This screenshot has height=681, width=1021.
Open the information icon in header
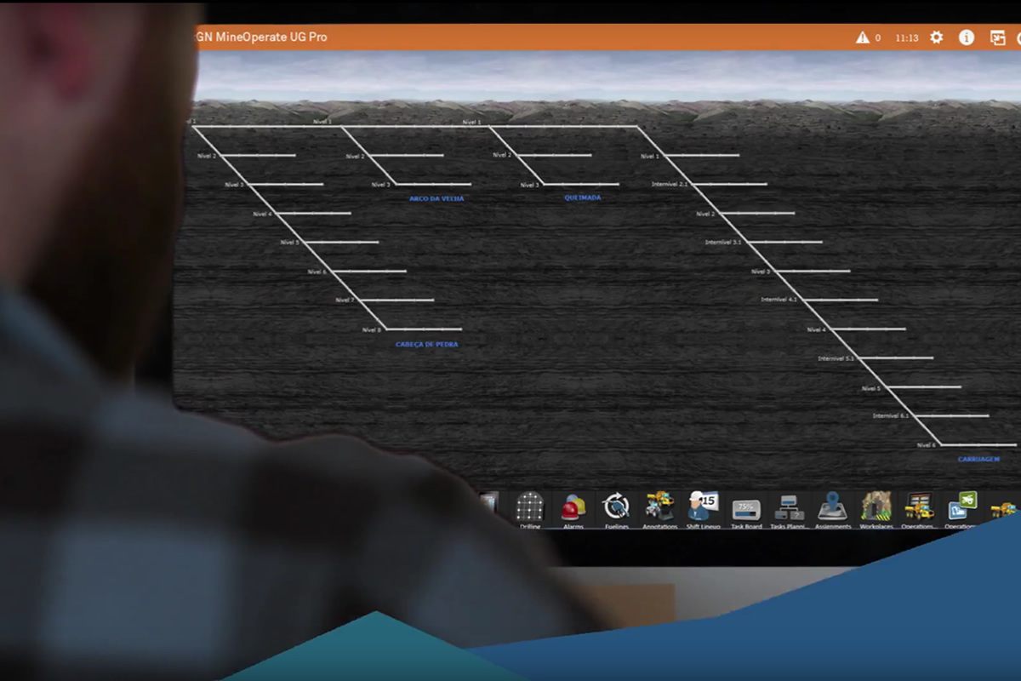[966, 37]
